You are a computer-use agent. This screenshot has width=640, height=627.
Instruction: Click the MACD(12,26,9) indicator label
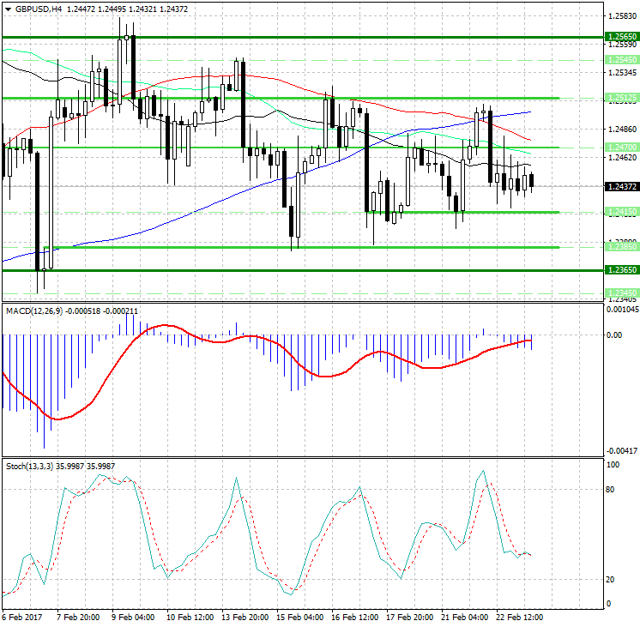click(34, 309)
